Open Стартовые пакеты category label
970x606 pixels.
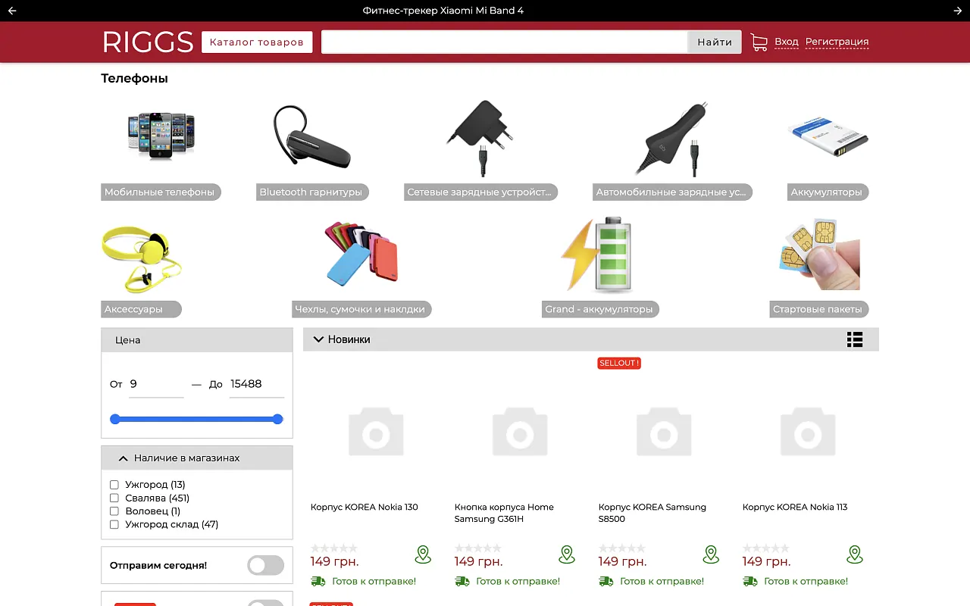(818, 309)
